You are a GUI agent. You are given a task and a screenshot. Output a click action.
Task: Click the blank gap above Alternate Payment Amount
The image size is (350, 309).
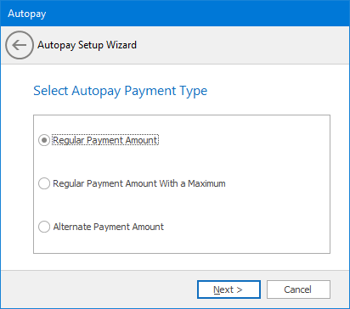tap(142, 205)
